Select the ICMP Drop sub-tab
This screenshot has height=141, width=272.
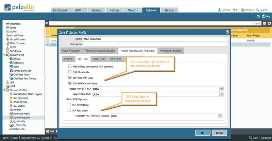[99, 59]
